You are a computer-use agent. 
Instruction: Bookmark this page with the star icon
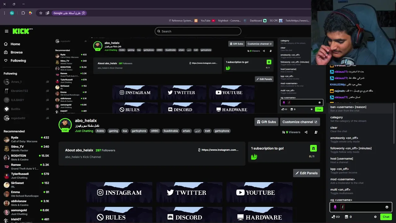41,13
